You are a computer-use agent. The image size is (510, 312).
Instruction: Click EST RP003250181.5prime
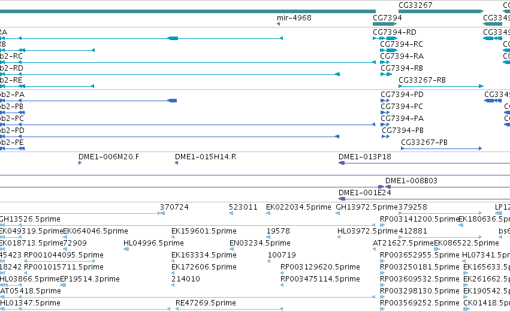pos(420,268)
